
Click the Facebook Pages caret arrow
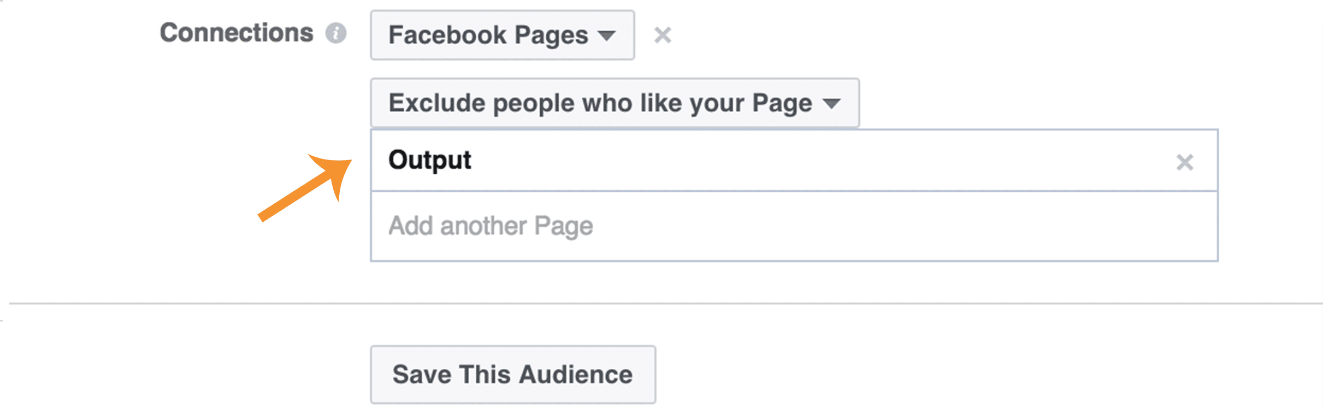pos(606,36)
